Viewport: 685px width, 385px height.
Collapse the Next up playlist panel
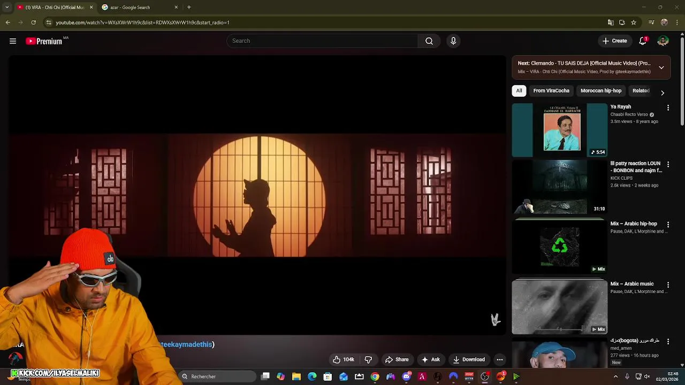(x=661, y=67)
